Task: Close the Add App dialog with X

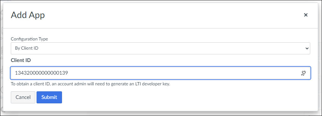Action: [305, 15]
